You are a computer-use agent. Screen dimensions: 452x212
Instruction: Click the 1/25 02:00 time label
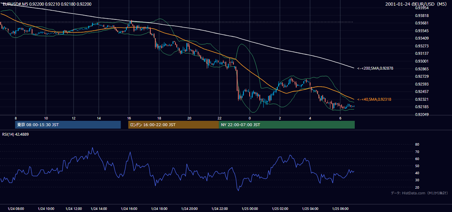click(280, 209)
